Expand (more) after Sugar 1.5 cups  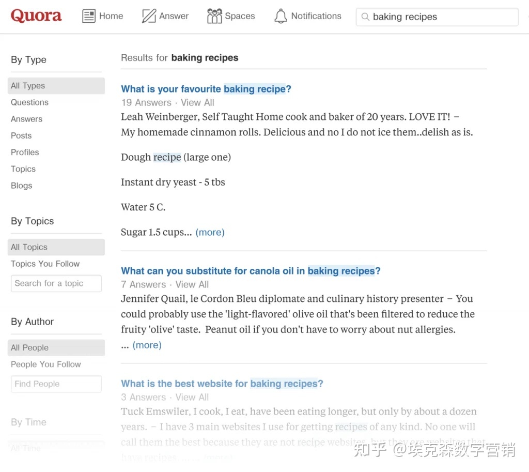coord(210,232)
